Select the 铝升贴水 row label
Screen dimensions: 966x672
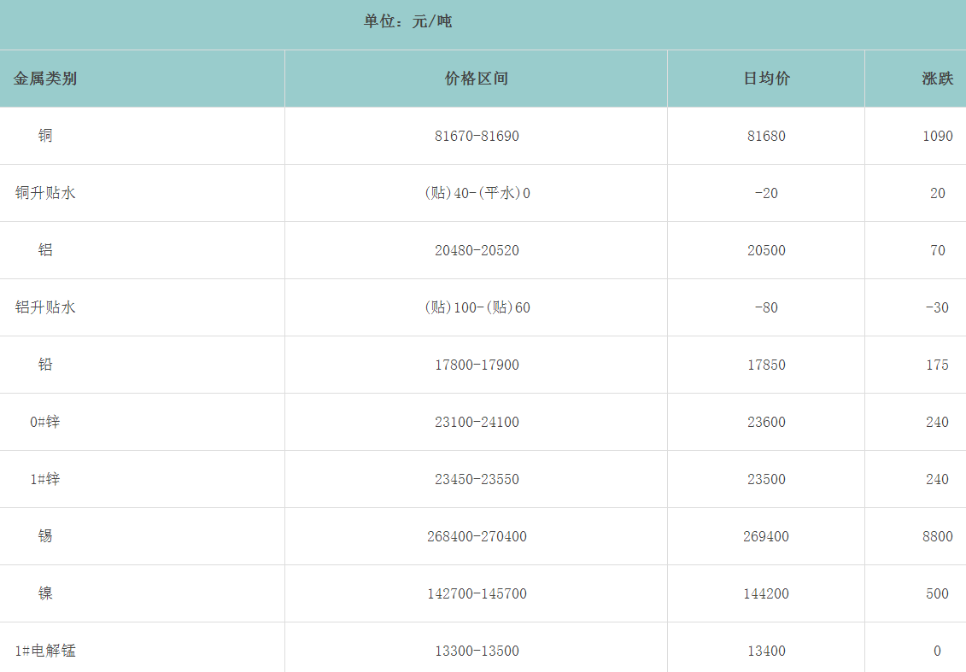(x=45, y=307)
